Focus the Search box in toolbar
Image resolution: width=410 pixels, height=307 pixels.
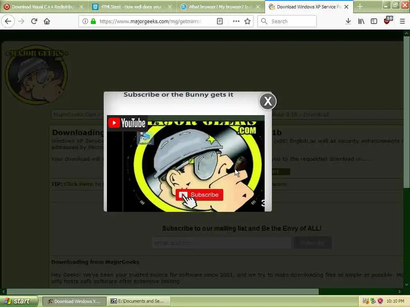287,21
